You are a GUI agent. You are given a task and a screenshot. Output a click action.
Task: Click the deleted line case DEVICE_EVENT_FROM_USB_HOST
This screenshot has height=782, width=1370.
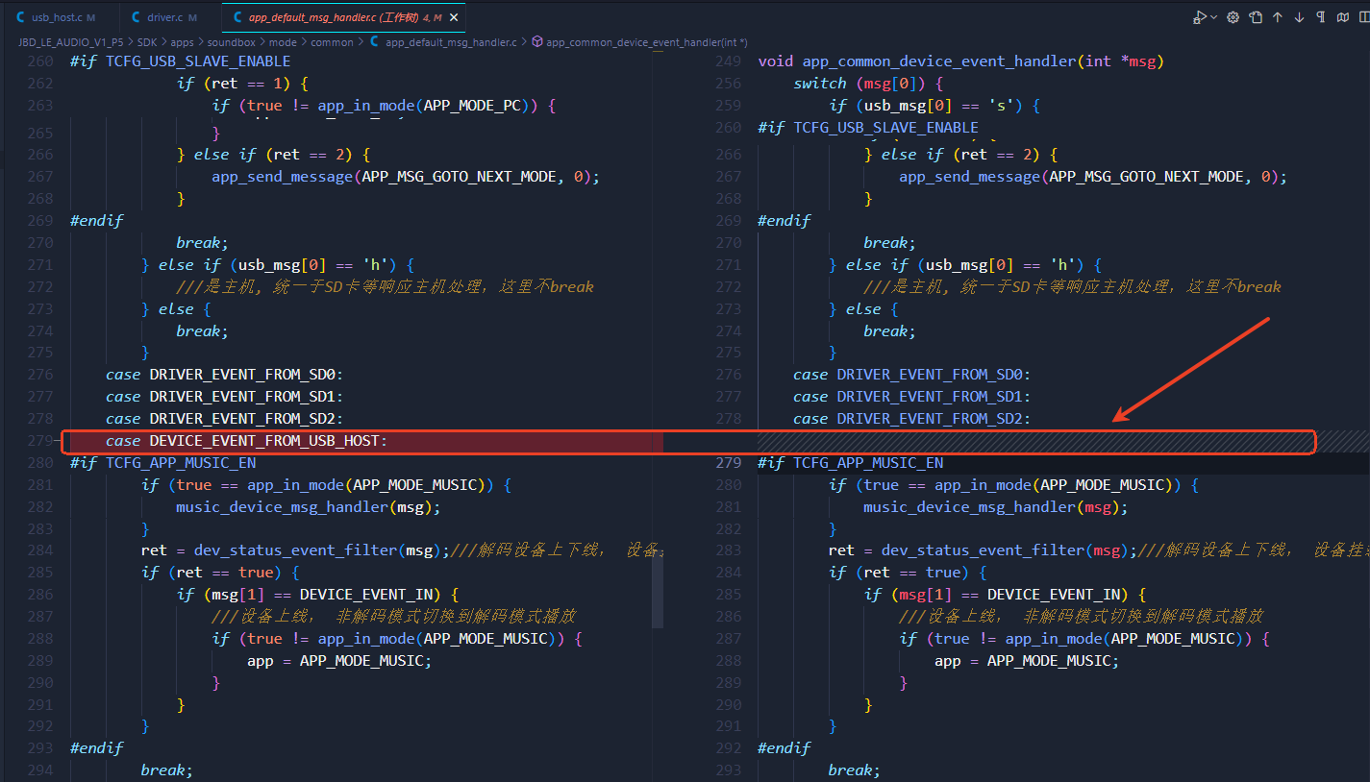tap(246, 441)
